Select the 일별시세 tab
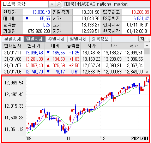The height and width of the screenshot is (143, 151). pos(35,39)
